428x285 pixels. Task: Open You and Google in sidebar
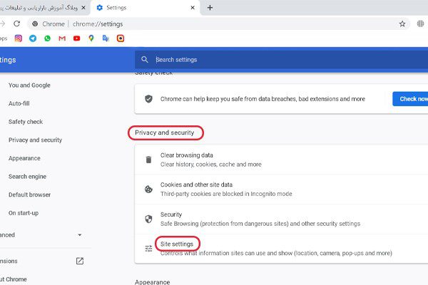click(29, 85)
